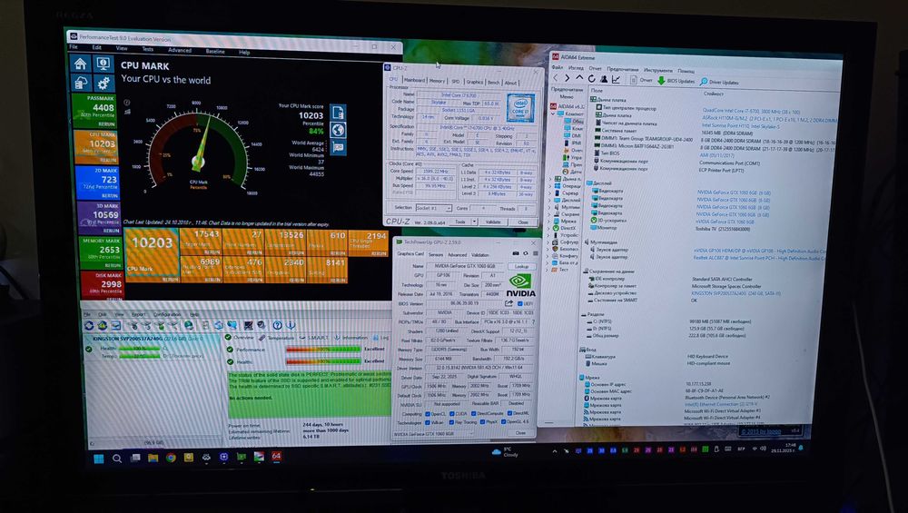The image size is (908, 513).
Task: Switch to the Memory tab in CPU-Z
Action: pos(438,81)
